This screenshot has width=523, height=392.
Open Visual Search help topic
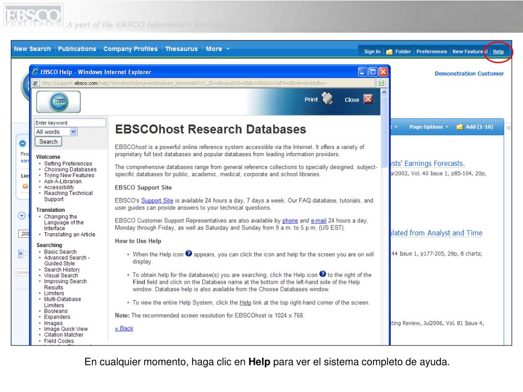pos(61,275)
